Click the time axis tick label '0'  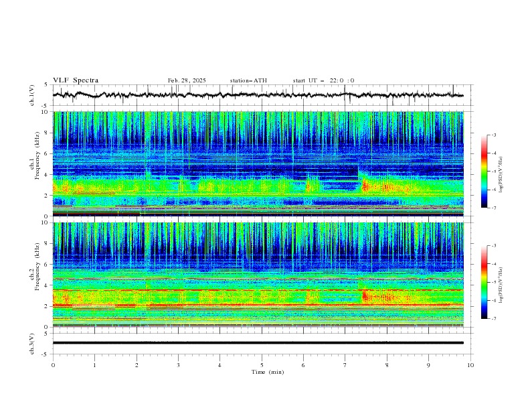pyautogui.click(x=53, y=365)
